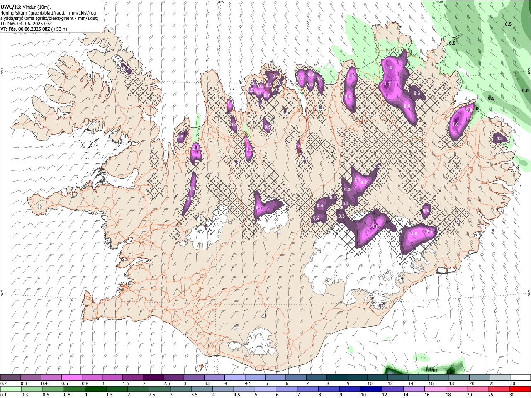Click the 0.2 label on the snow scale

[x=4, y=383]
